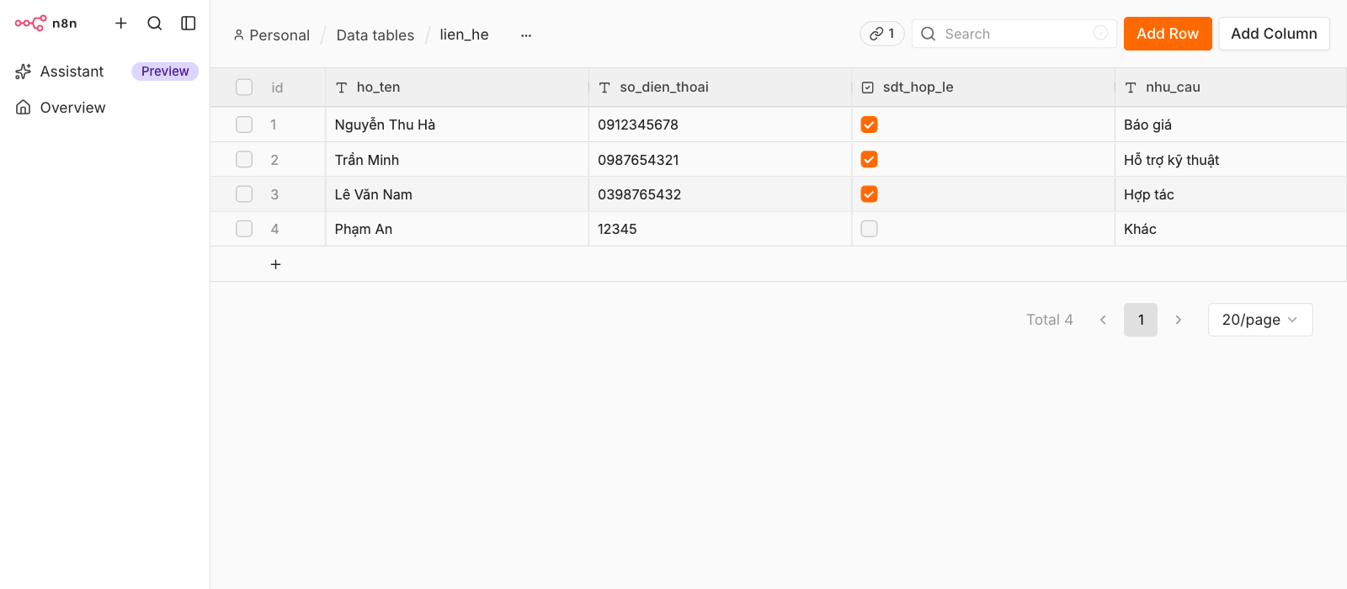The image size is (1347, 589).
Task: Collapse the sidebar with panel toggle icon
Action: tap(189, 24)
